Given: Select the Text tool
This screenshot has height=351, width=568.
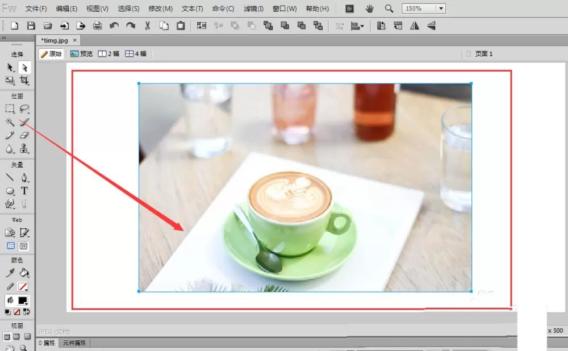Looking at the screenshot, I should [24, 191].
